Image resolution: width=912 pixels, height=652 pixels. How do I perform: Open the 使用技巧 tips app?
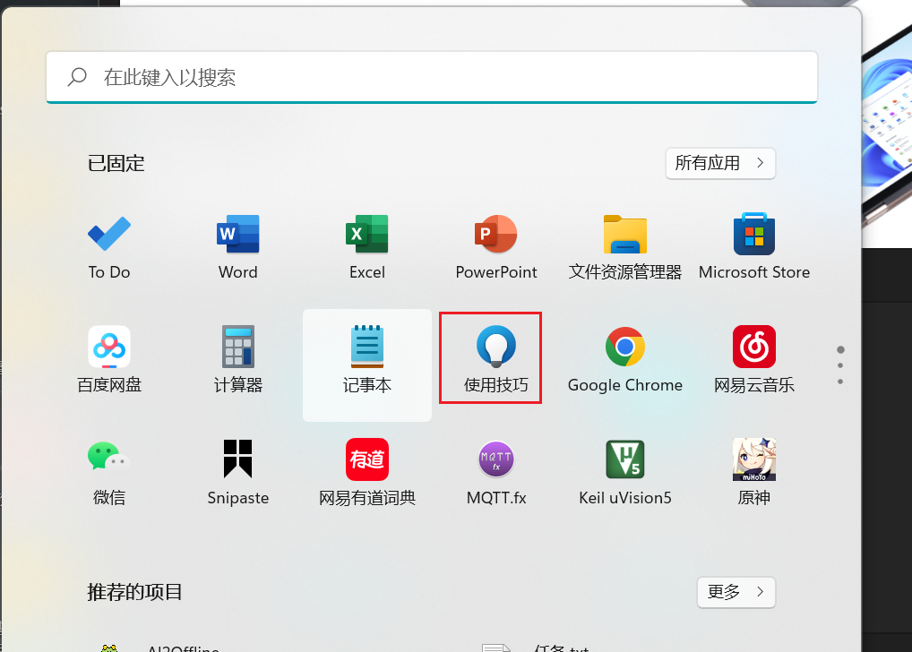pos(496,360)
